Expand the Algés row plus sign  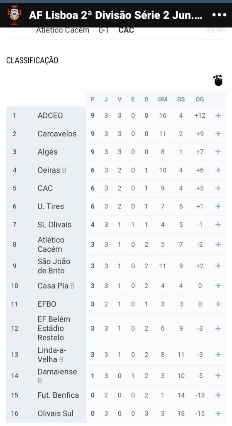(218, 152)
